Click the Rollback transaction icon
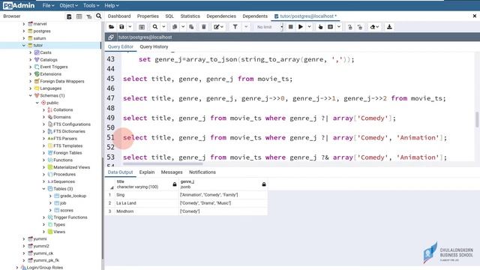Screen dimensions: 480x270 pos(360,27)
